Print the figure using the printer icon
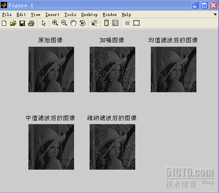219x193 pixels. pyautogui.click(x=31, y=23)
